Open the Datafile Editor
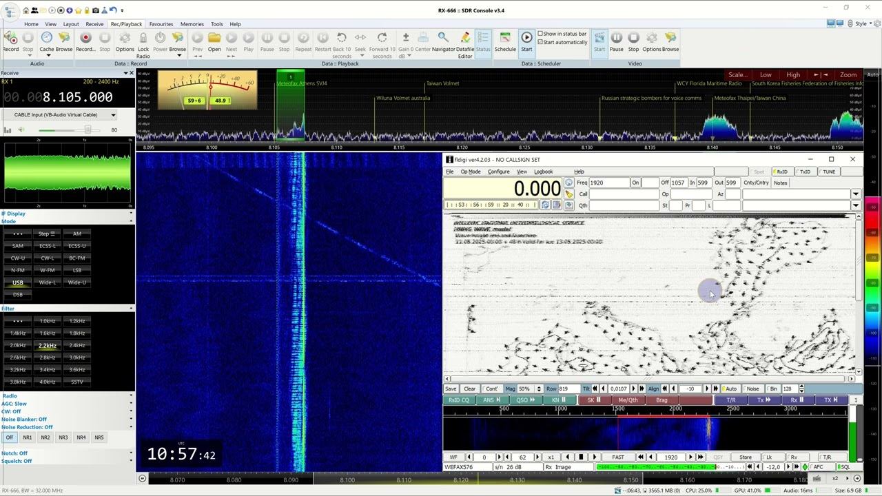This screenshot has width=882, height=496. click(465, 39)
